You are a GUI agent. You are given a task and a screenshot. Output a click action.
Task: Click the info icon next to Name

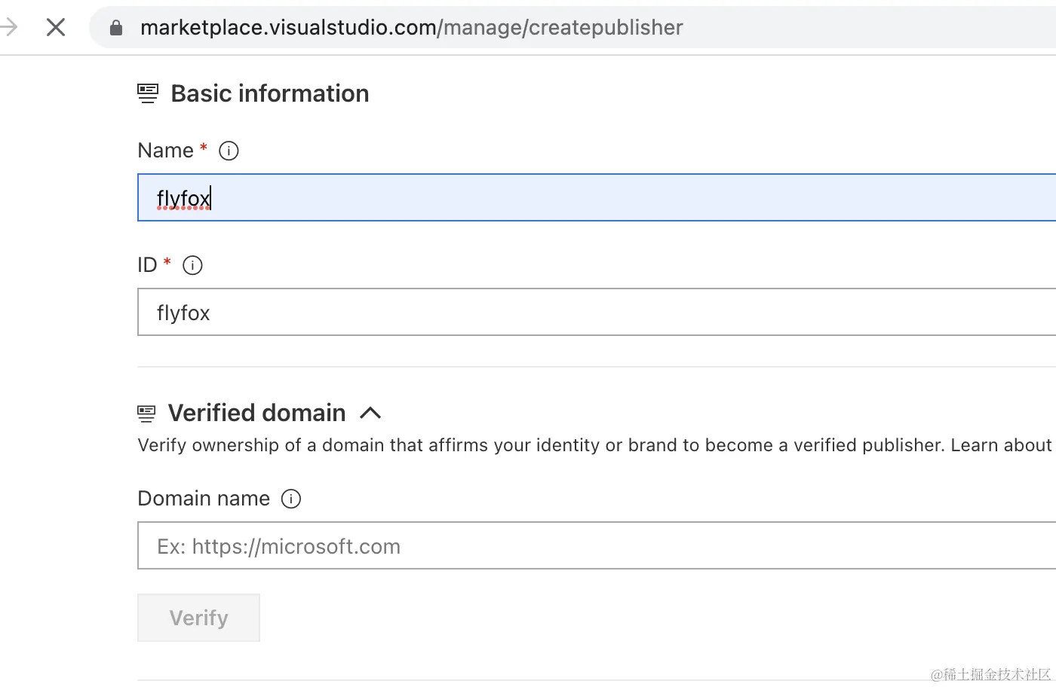click(229, 151)
